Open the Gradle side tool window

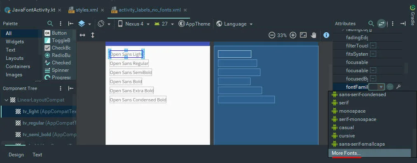pyautogui.click(x=412, y=15)
